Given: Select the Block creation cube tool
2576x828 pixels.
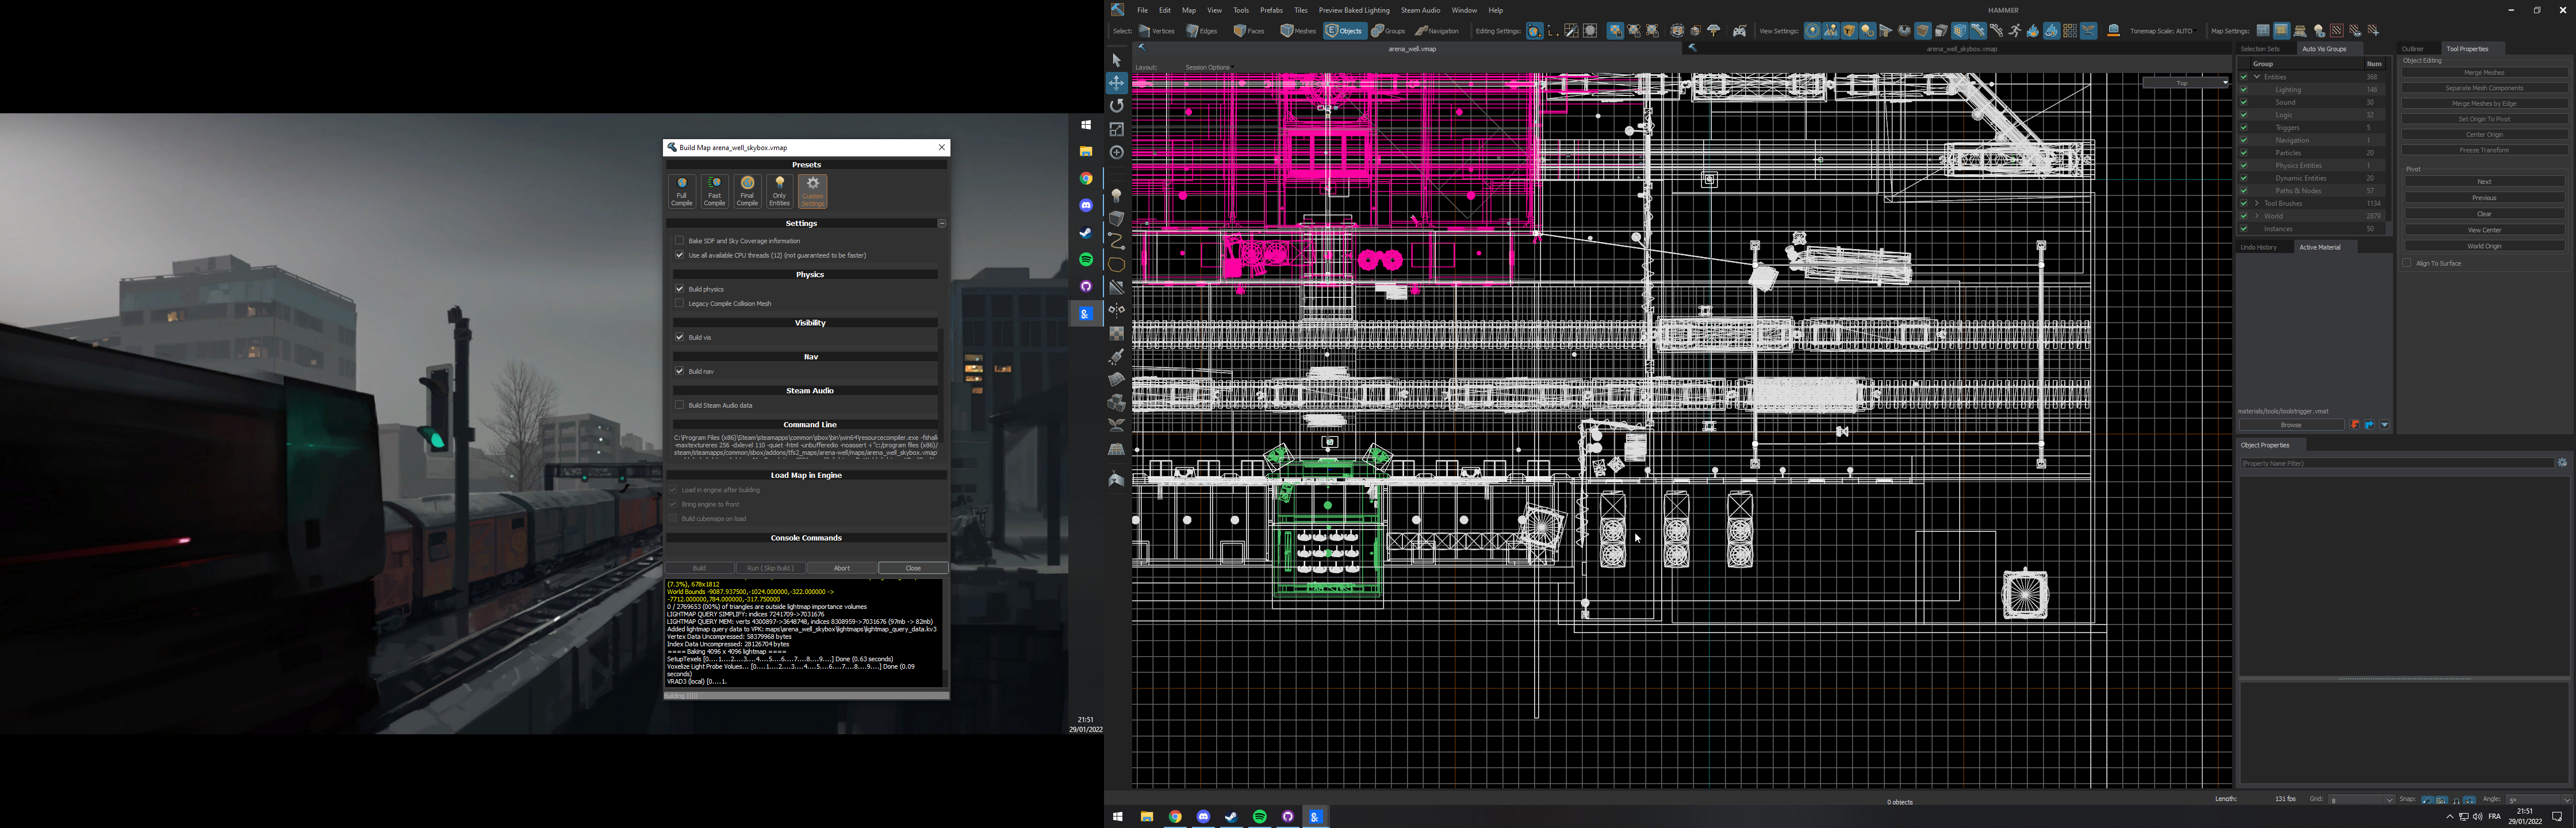Looking at the screenshot, I should (1116, 218).
